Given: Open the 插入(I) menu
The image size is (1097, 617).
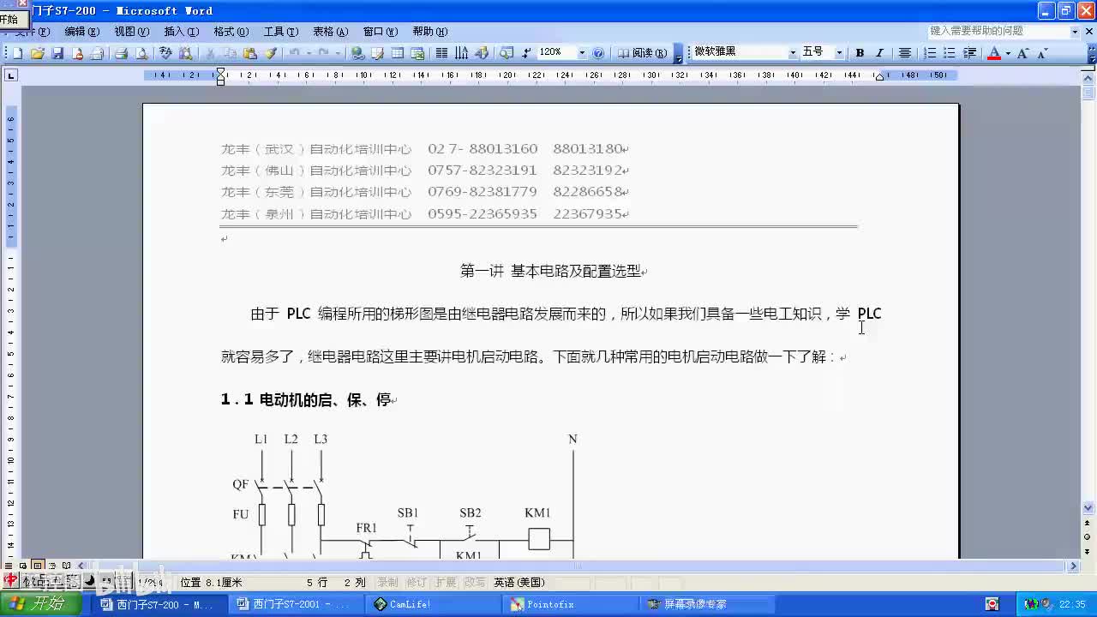Looking at the screenshot, I should pos(181,32).
